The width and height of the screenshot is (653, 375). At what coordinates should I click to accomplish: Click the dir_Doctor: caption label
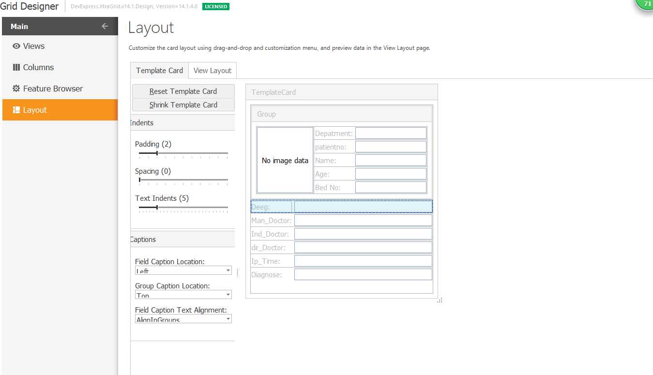tap(269, 248)
